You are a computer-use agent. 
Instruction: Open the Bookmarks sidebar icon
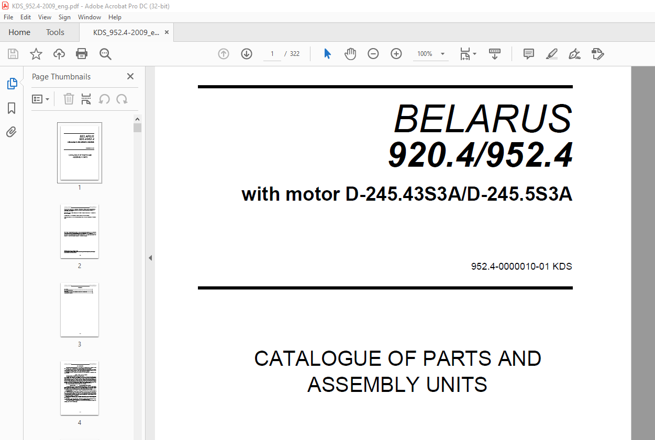pyautogui.click(x=12, y=108)
